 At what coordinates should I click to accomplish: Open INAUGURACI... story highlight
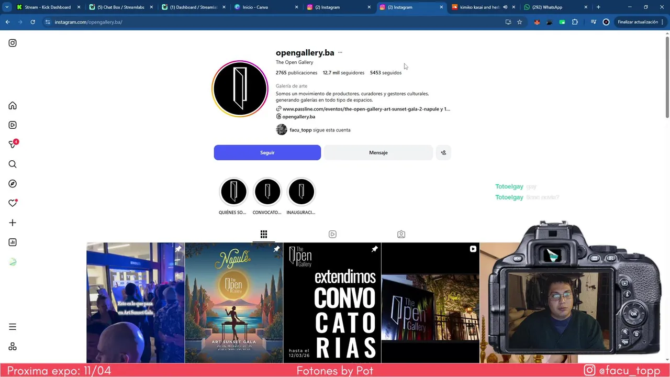301,196
